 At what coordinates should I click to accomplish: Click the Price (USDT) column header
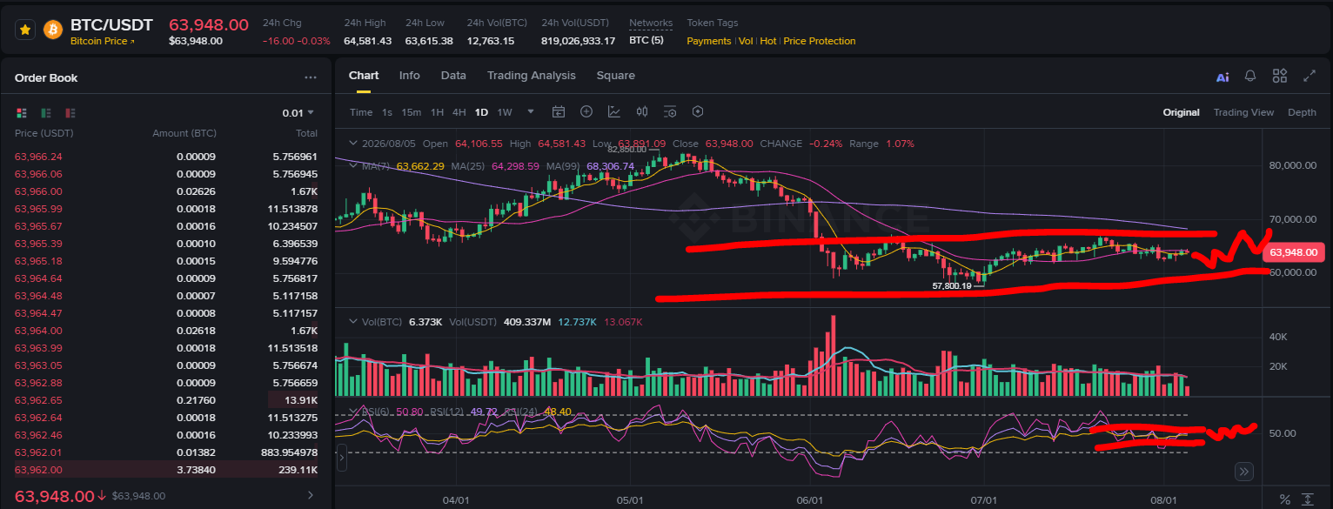click(x=44, y=133)
